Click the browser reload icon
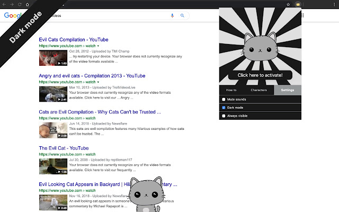Viewport: 339px width, 212px height. point(20,4)
